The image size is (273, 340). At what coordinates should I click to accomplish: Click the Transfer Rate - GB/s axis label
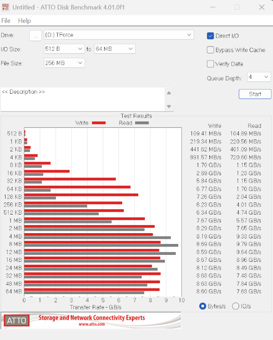(x=95, y=307)
